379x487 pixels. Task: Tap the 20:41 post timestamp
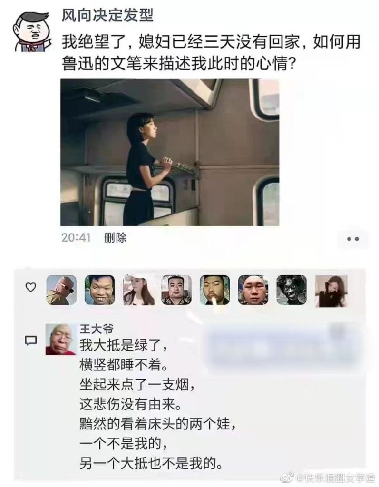[76, 238]
